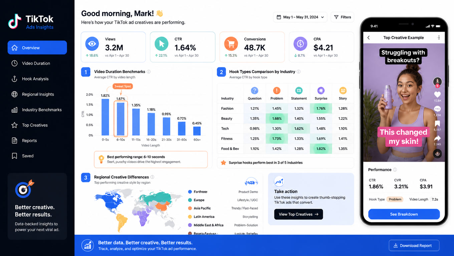Image resolution: width=454 pixels, height=256 pixels.
Task: Open the Filters button
Action: click(x=343, y=17)
